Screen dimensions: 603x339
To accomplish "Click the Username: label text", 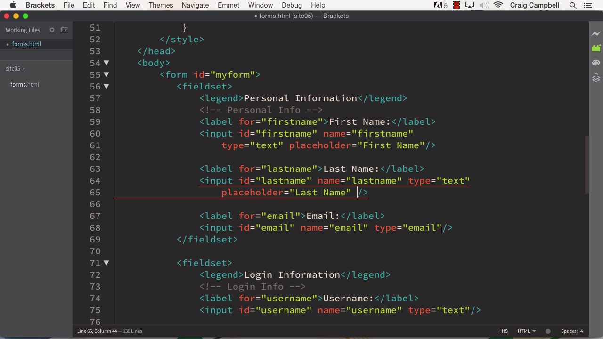I will (x=349, y=299).
